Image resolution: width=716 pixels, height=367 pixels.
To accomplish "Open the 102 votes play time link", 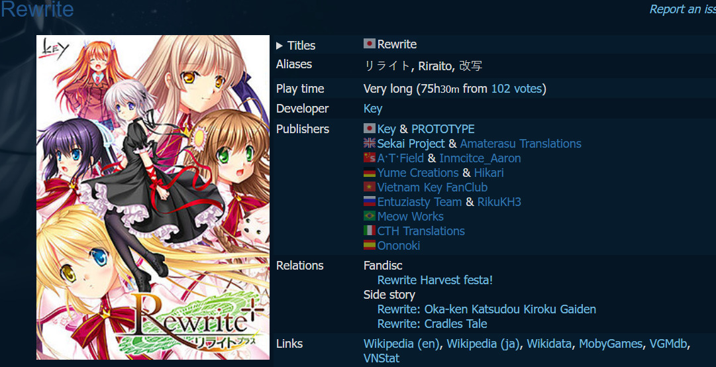I will (517, 89).
